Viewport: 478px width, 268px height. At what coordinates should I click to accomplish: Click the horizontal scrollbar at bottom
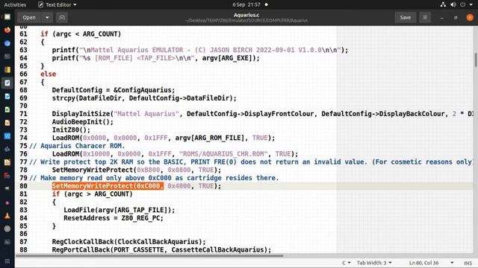149,256
